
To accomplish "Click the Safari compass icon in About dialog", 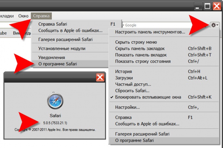I will click(55, 101).
